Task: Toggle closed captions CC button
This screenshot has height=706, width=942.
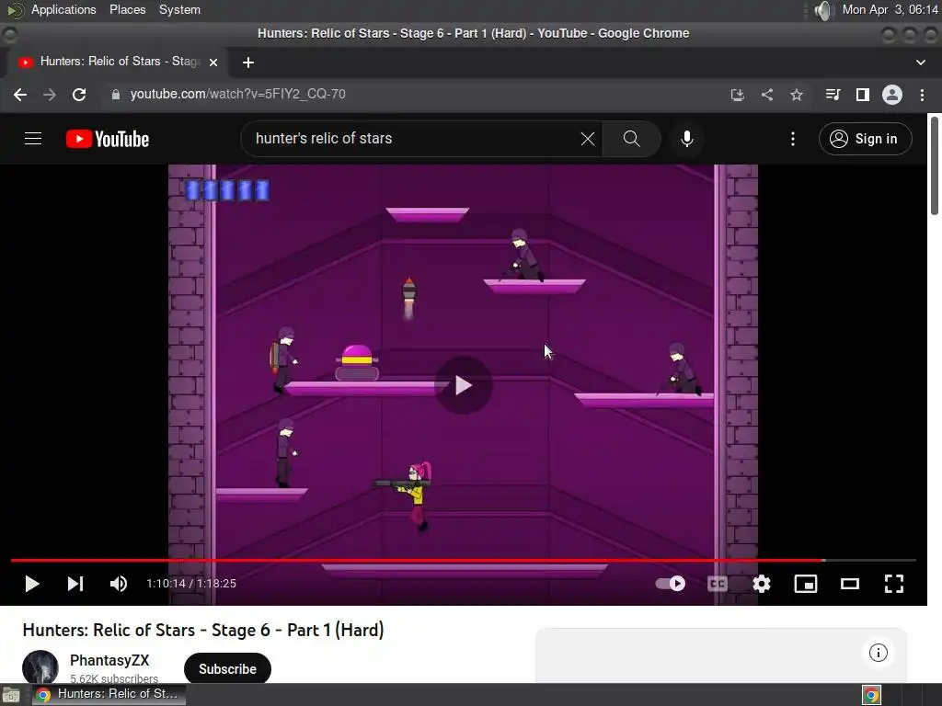Action: click(718, 584)
